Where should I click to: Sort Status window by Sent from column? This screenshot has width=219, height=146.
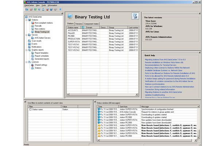click(130, 107)
